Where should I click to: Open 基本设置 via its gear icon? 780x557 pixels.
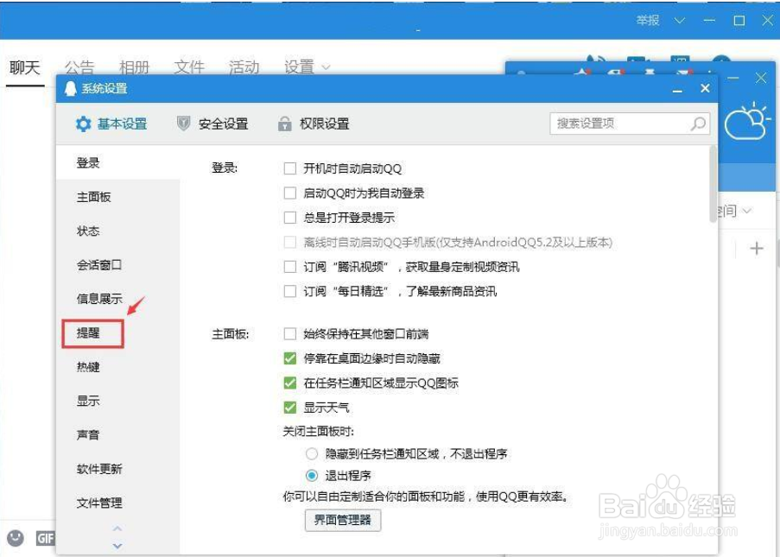tap(82, 123)
